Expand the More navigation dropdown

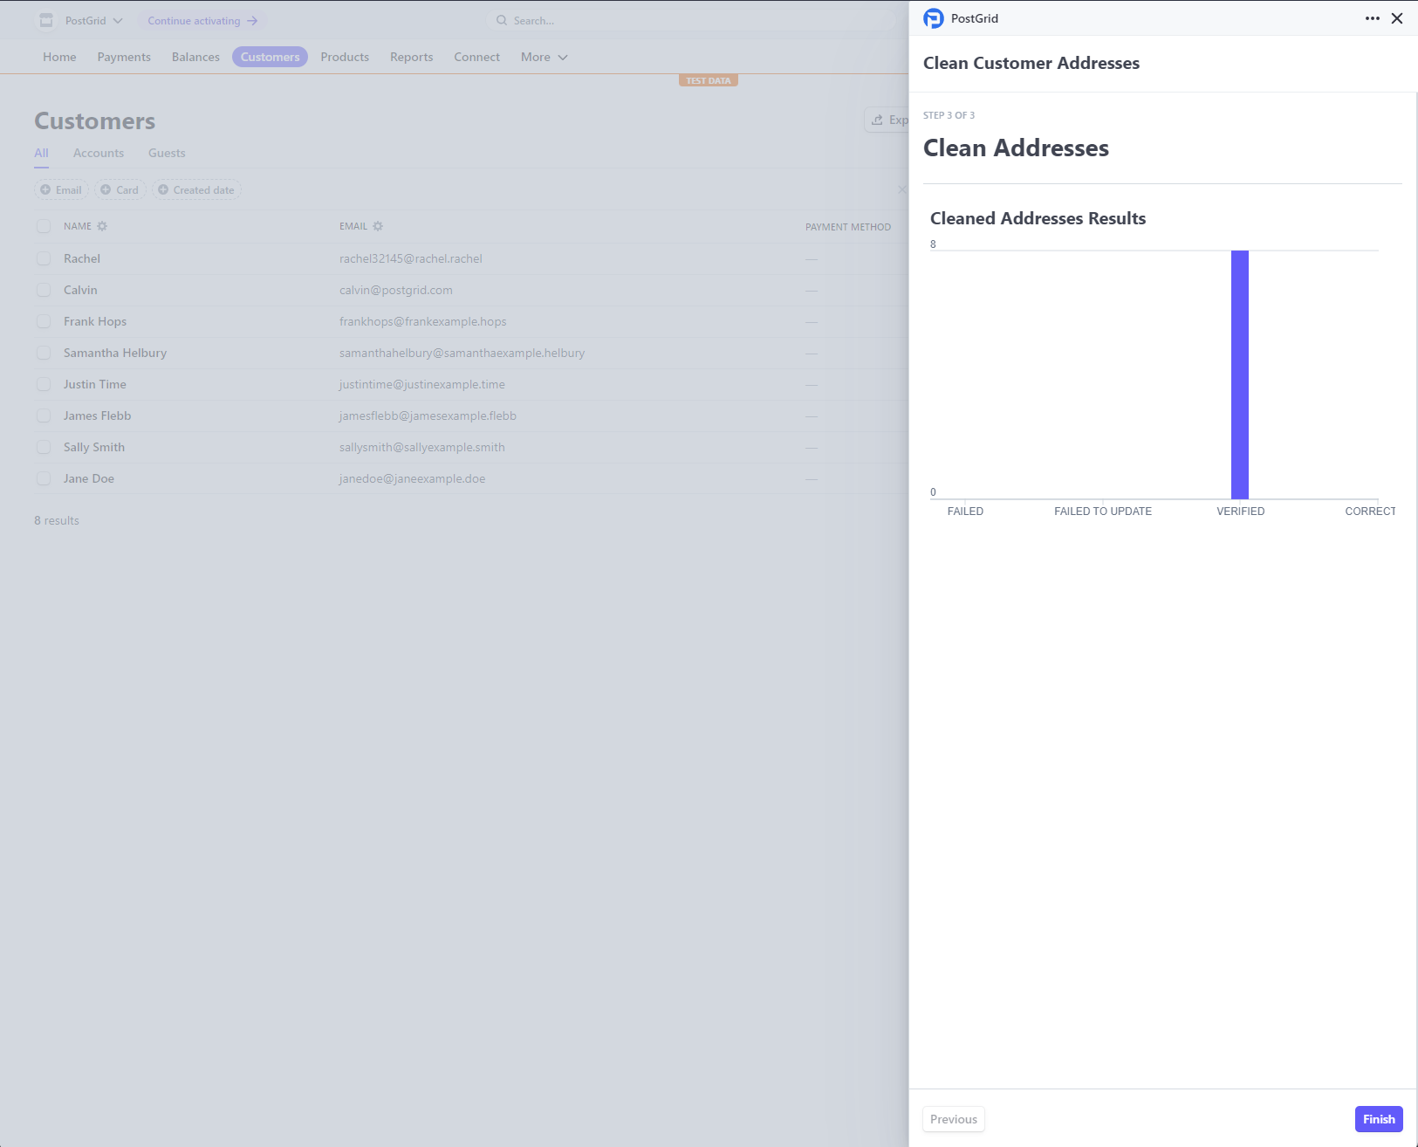pos(543,57)
